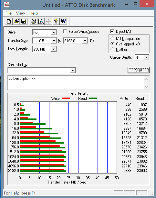Expand the Transfer Size maximum 8192.0 dropdown
This screenshot has height=198, width=156.
[x=85, y=41]
